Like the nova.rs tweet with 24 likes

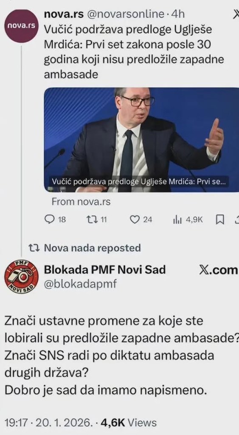tap(135, 220)
